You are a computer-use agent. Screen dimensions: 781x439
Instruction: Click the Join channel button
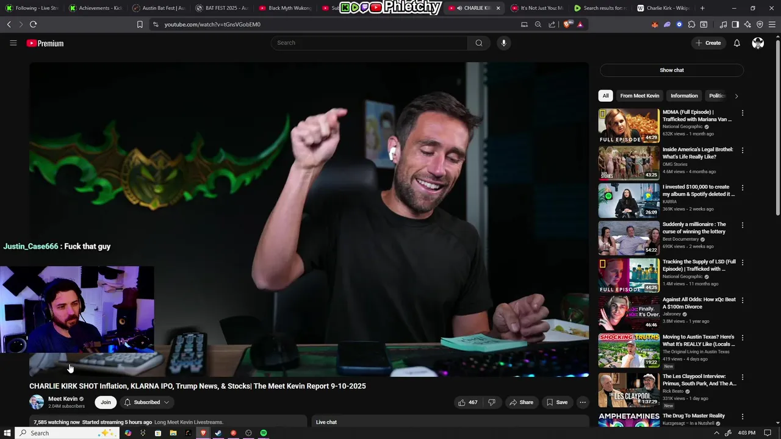106,402
